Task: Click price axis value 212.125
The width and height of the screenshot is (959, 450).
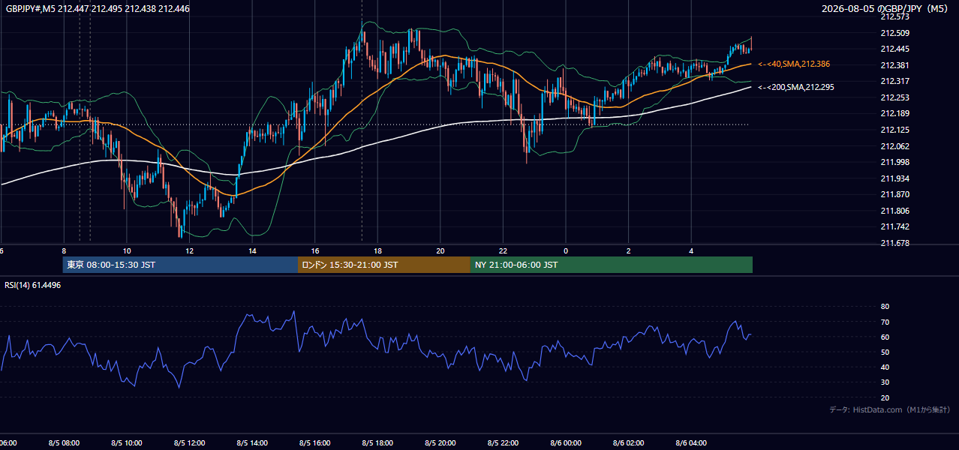Action: click(894, 130)
